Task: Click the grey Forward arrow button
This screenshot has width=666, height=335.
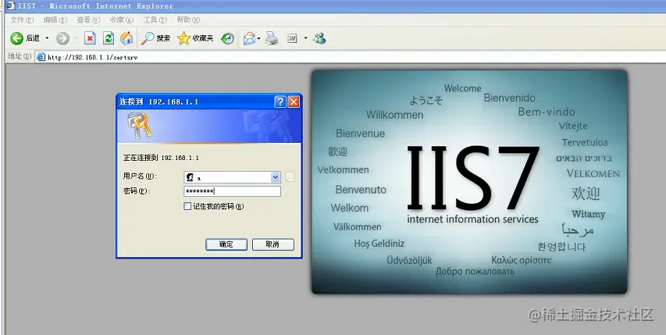Action: 62,38
